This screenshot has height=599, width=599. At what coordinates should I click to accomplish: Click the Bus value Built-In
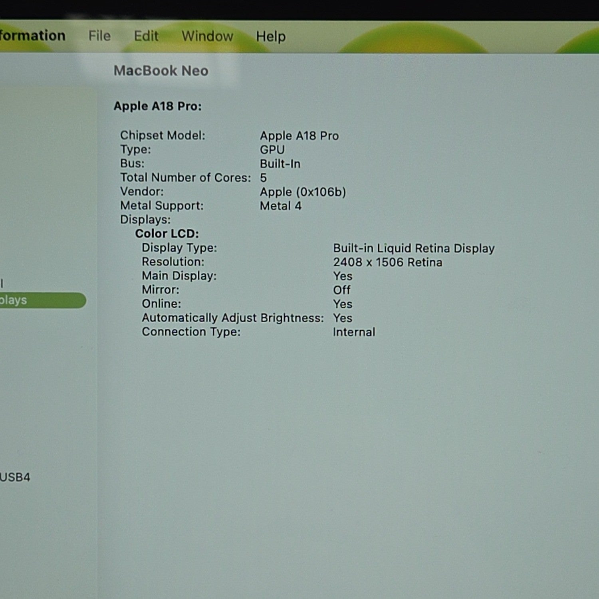[x=280, y=164]
